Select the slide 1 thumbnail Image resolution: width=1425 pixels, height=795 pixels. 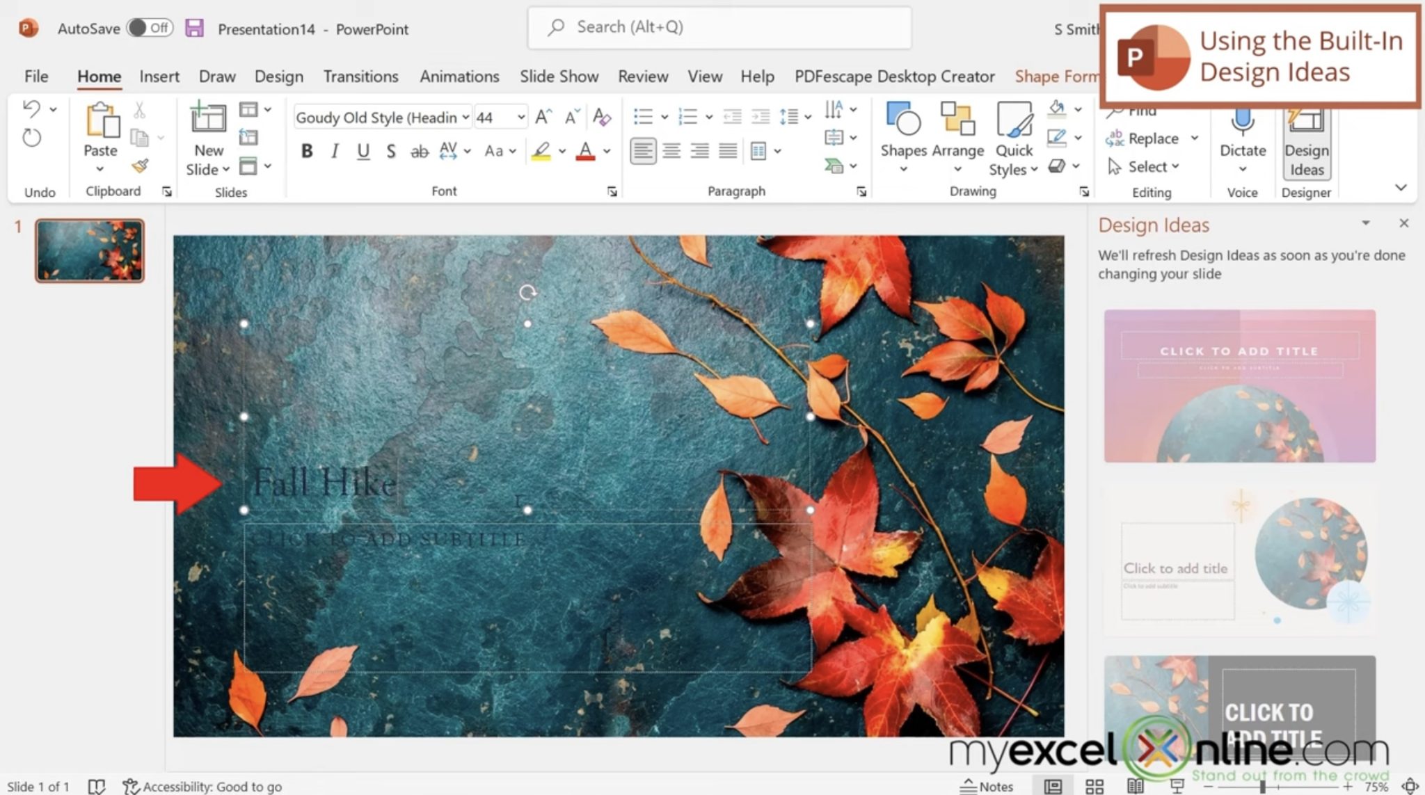point(90,251)
